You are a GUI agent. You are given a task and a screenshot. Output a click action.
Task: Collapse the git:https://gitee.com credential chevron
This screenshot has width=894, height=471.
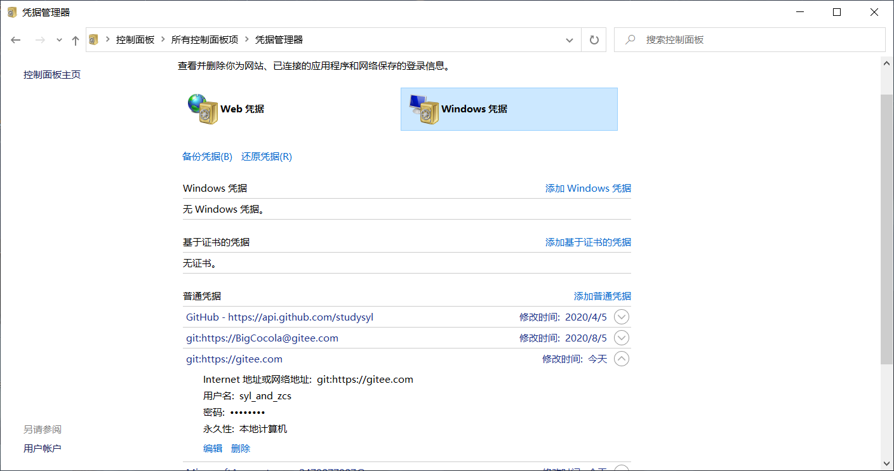tap(622, 359)
